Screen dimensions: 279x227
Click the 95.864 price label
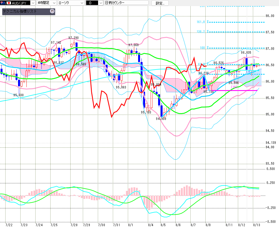coord(156,85)
